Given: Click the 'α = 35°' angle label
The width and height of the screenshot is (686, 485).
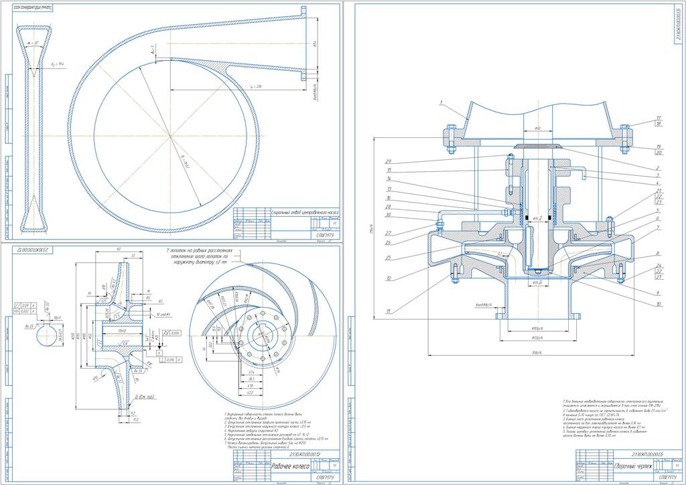Looking at the screenshot, I should (x=33, y=43).
